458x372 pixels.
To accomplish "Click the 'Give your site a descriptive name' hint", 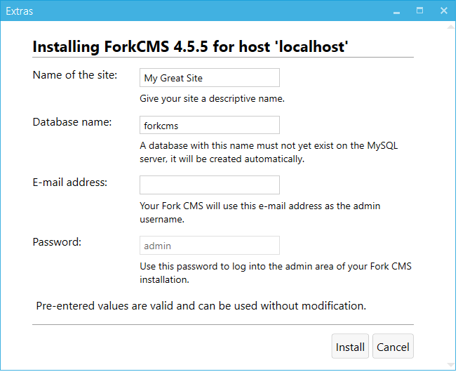I will tap(212, 99).
